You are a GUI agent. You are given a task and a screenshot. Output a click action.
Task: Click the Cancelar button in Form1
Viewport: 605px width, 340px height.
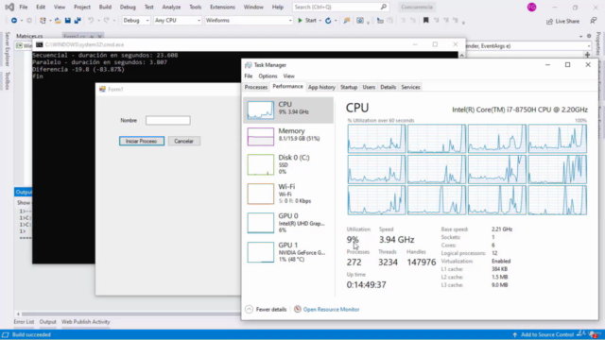pyautogui.click(x=183, y=141)
